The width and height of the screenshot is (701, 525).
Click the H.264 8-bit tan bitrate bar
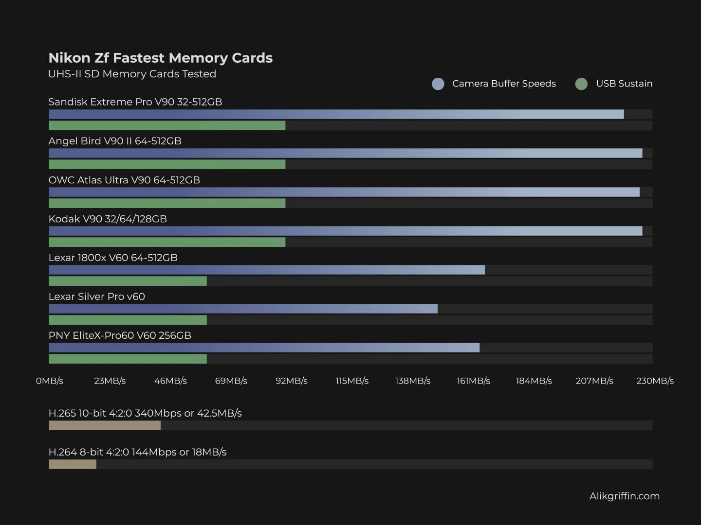[73, 464]
